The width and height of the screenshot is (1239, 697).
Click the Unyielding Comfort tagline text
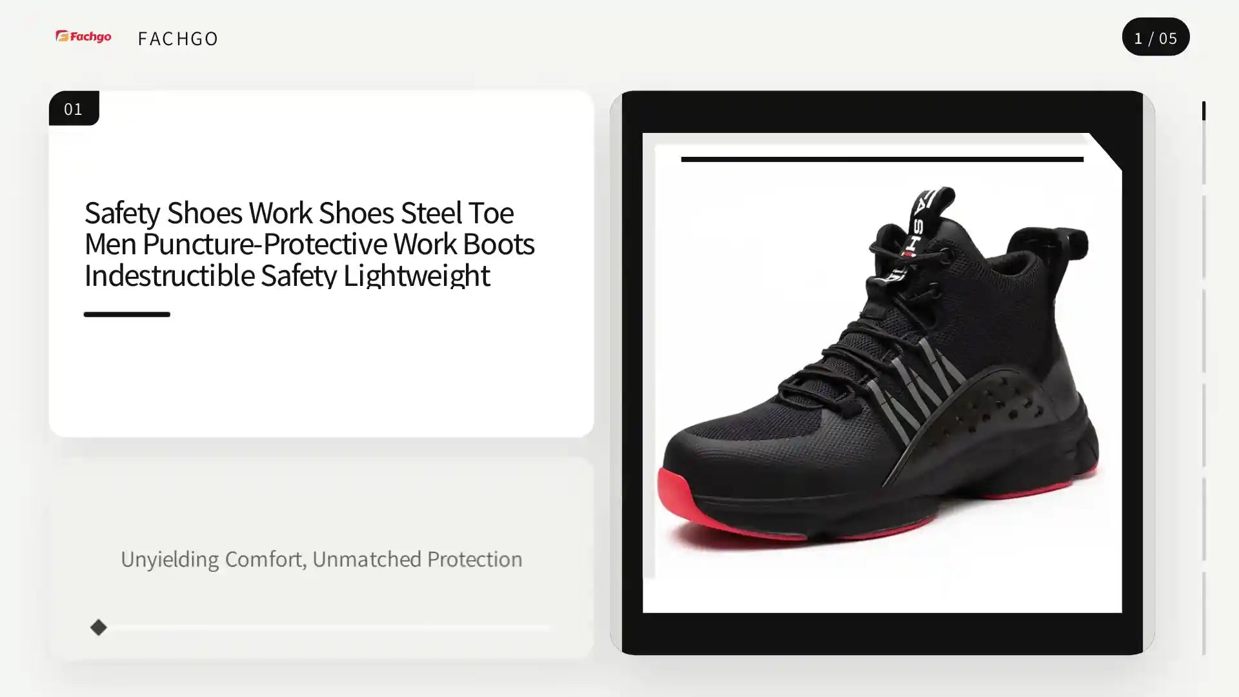coord(321,559)
